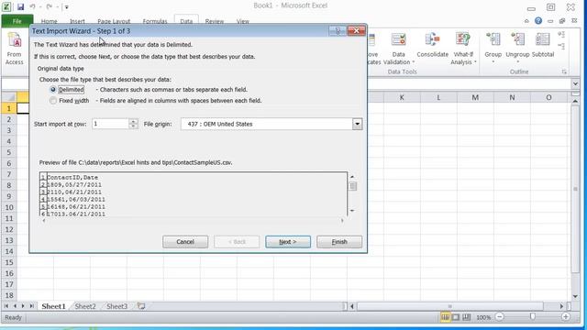Open the Excel Help question mark icon
Viewport: 587px width, 330px height.
point(538,21)
